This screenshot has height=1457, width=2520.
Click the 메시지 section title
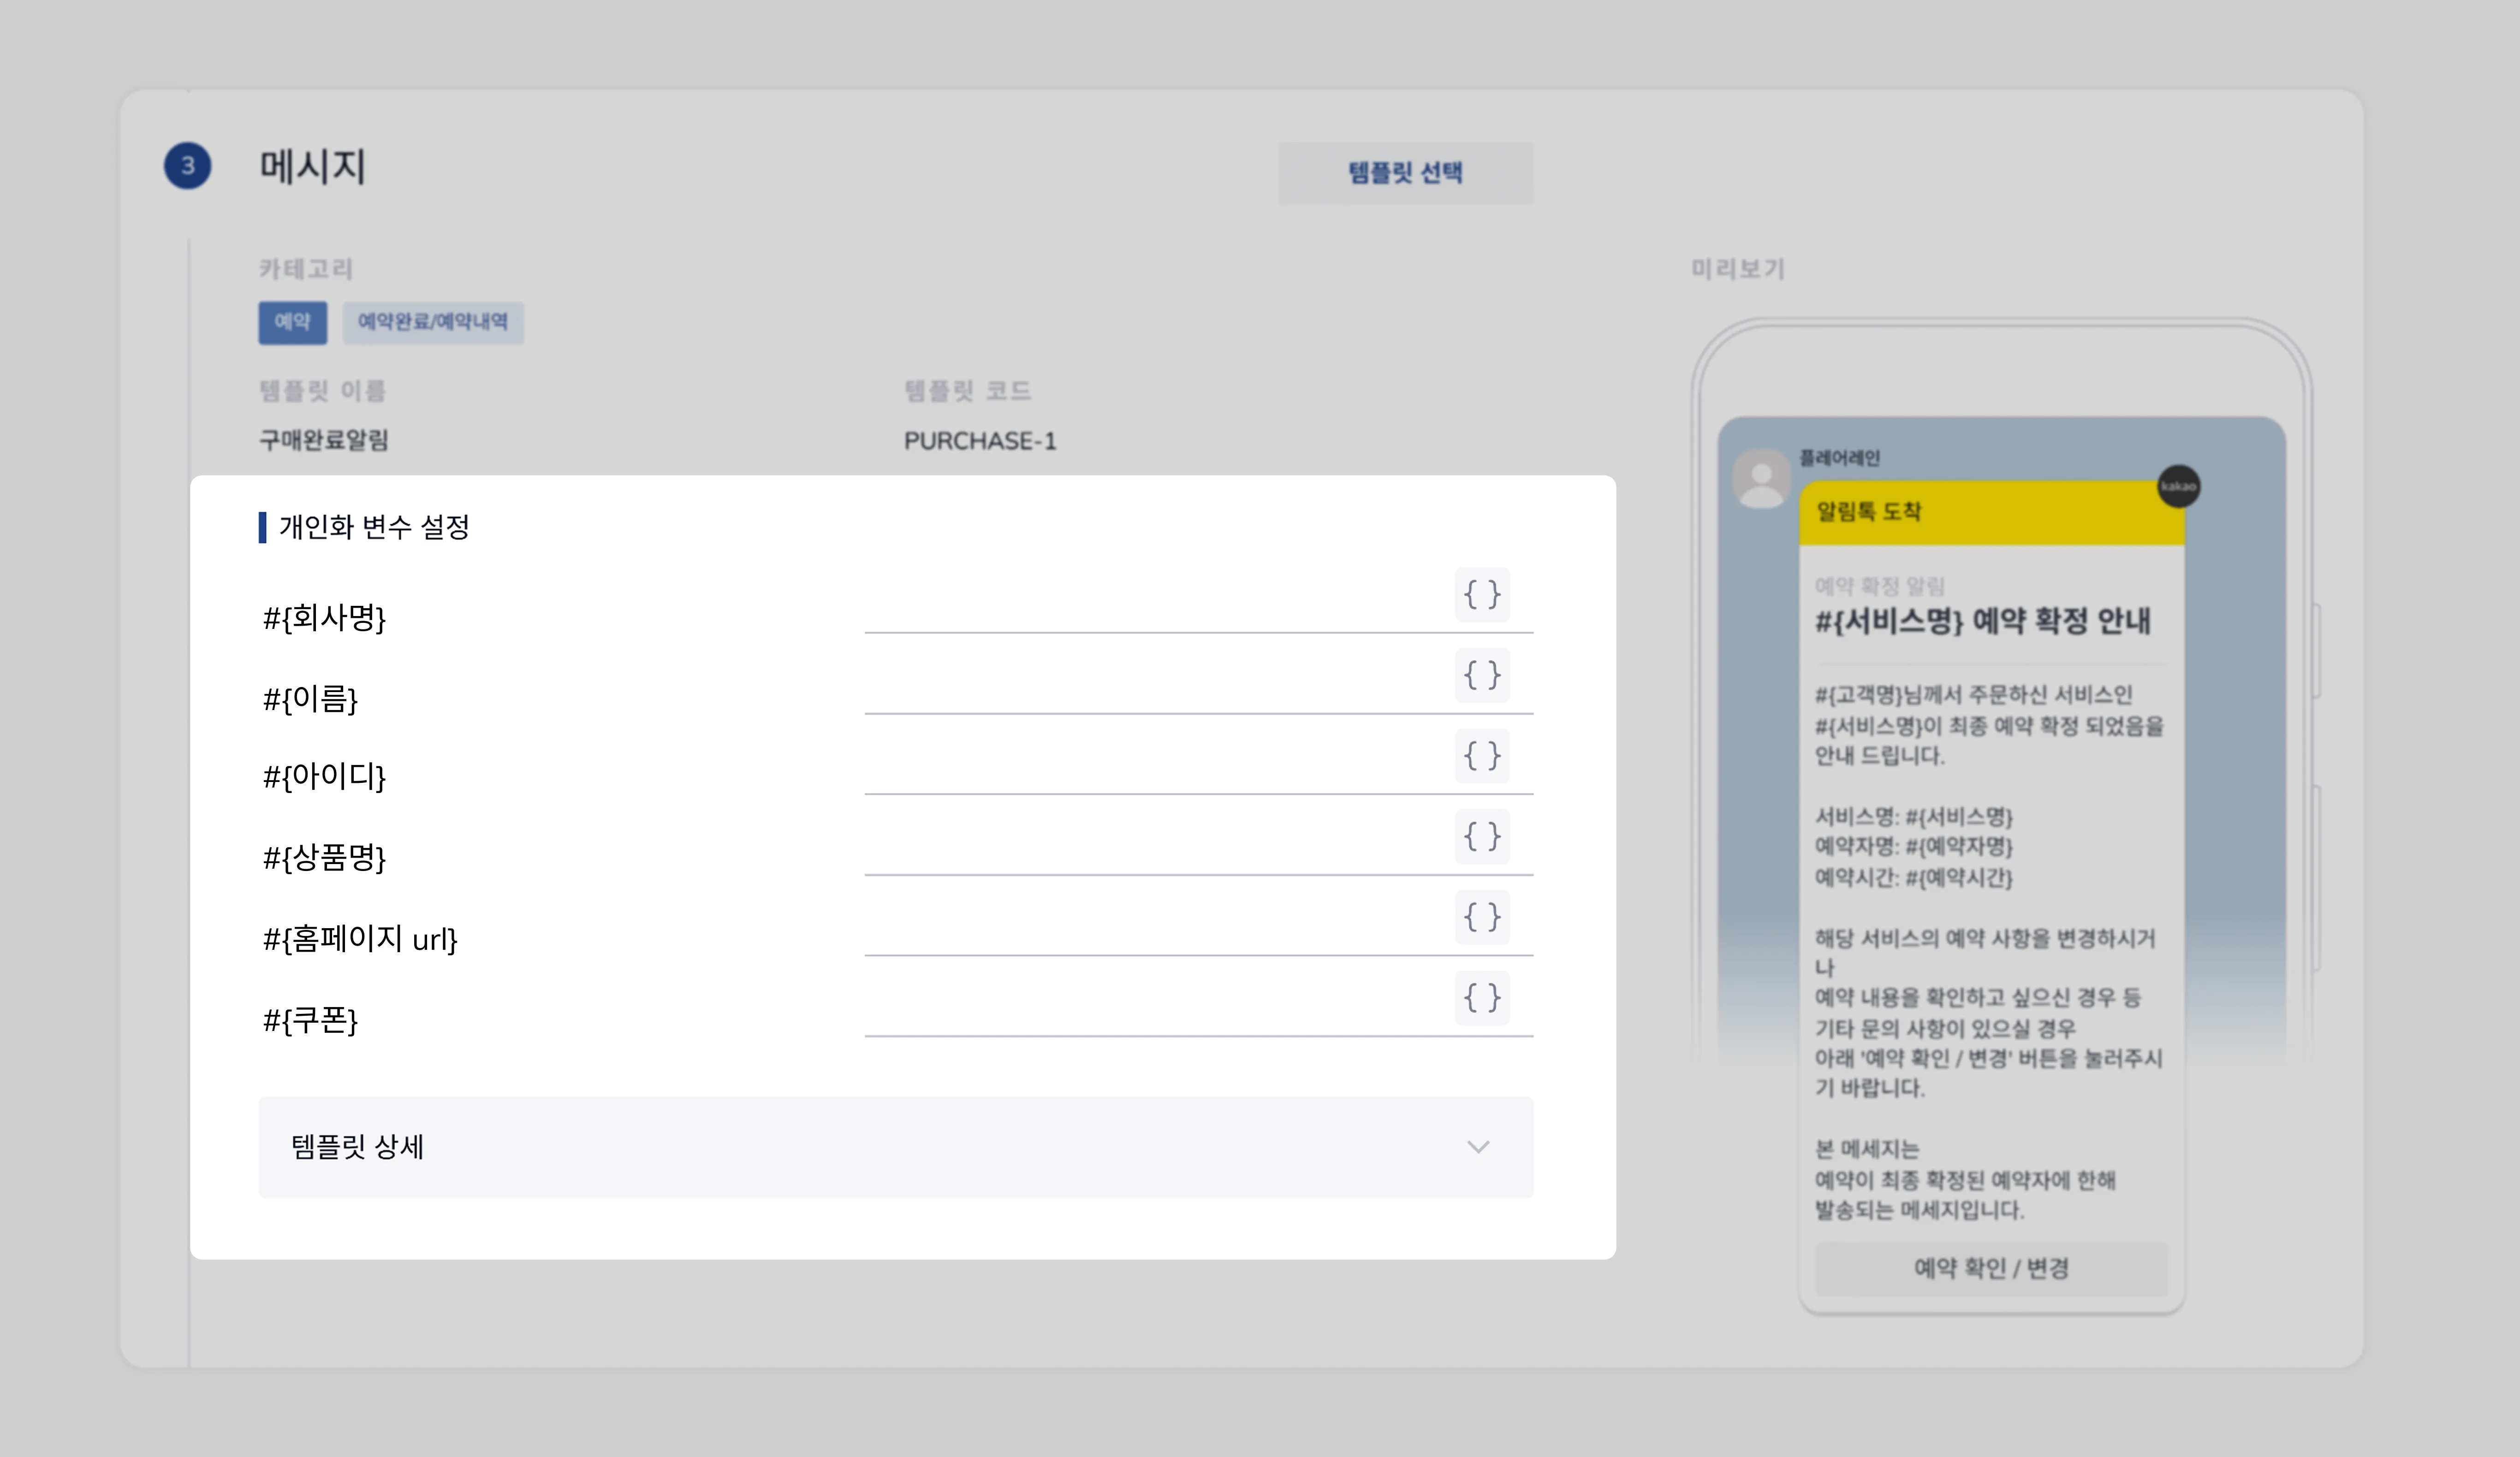click(313, 166)
